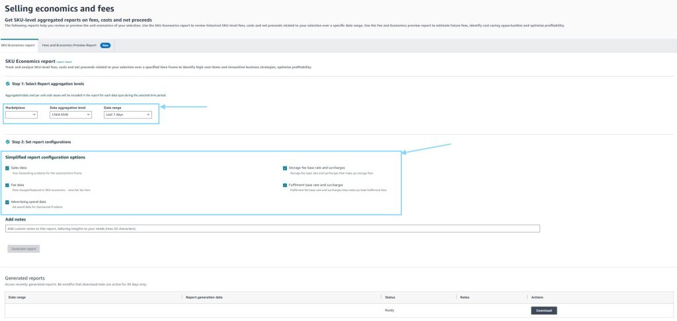Toggle Fulfilment base rate and surcharges checkbox
This screenshot has width=677, height=321.
pyautogui.click(x=285, y=186)
